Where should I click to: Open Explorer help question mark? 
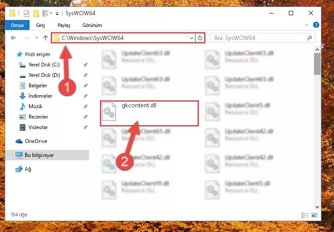(x=316, y=25)
